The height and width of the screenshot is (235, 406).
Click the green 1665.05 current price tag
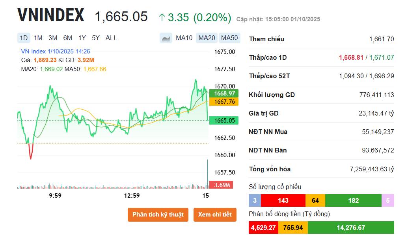click(224, 121)
